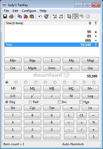This screenshot has width=103, height=149.
Task: Select the highlighted Total row in tape
Action: pos(52,45)
